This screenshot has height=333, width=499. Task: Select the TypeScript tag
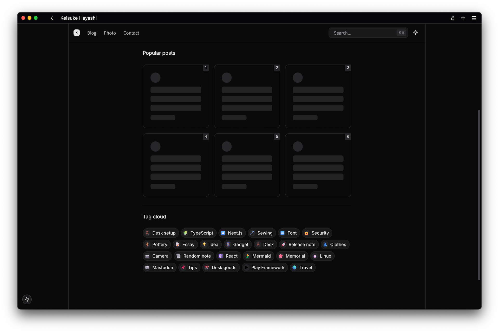pyautogui.click(x=199, y=233)
